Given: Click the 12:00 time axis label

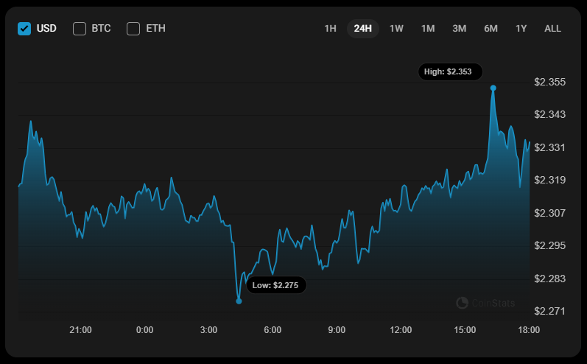Looking at the screenshot, I should (x=401, y=329).
